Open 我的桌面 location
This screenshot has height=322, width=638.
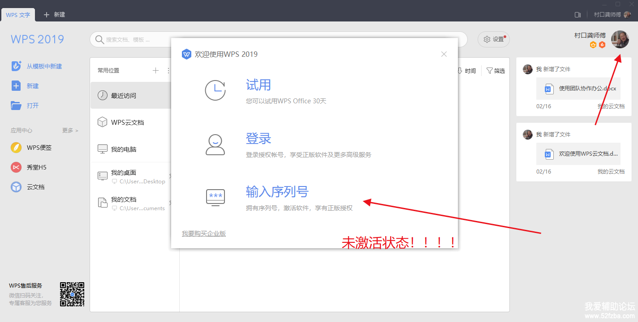[131, 177]
